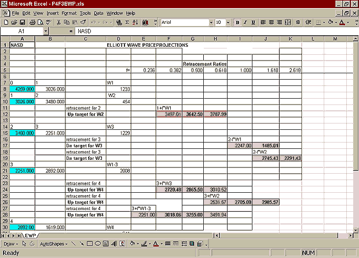The height and width of the screenshot is (258, 359).
Task: Open the Insert menu
Action: [53, 13]
